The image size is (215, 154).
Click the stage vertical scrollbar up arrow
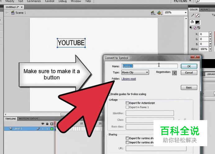point(186,19)
